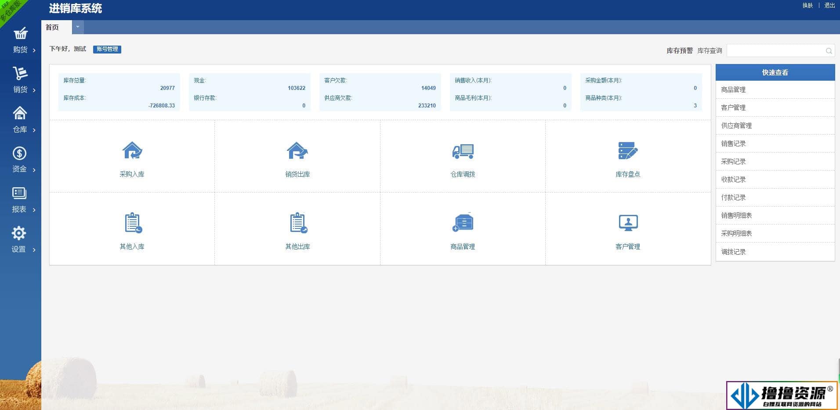This screenshot has width=840, height=410.
Task: Click the 换肤 link
Action: (x=807, y=5)
